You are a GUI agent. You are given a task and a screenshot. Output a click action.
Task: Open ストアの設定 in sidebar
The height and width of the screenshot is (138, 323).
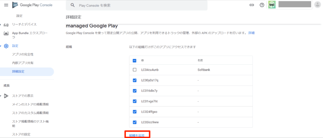(21, 134)
